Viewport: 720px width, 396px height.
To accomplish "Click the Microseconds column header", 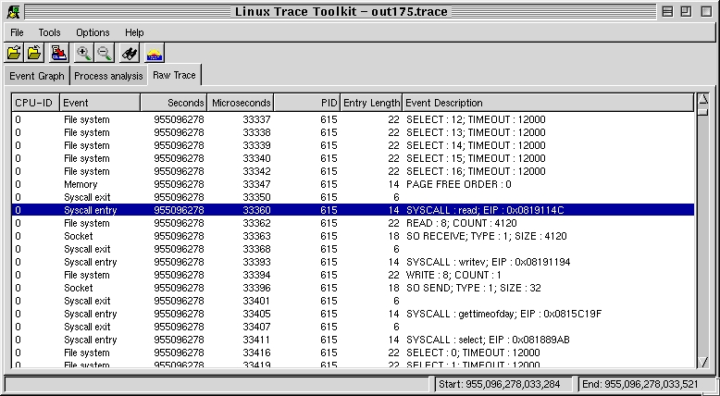I will tap(240, 103).
